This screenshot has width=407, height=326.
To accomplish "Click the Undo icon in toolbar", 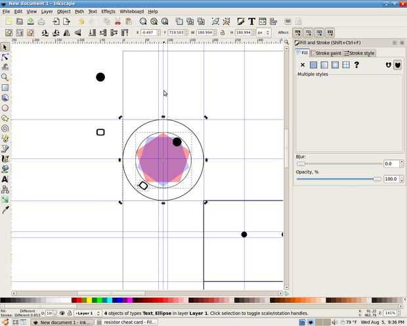I will tap(81, 22).
